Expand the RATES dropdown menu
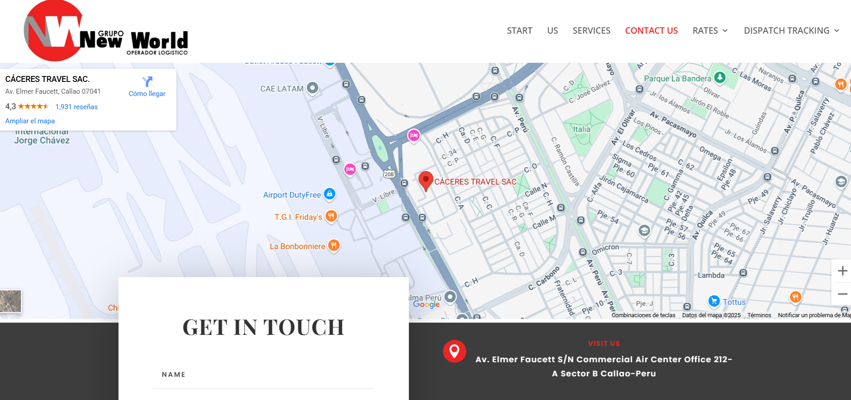Image resolution: width=851 pixels, height=400 pixels. pos(710,30)
